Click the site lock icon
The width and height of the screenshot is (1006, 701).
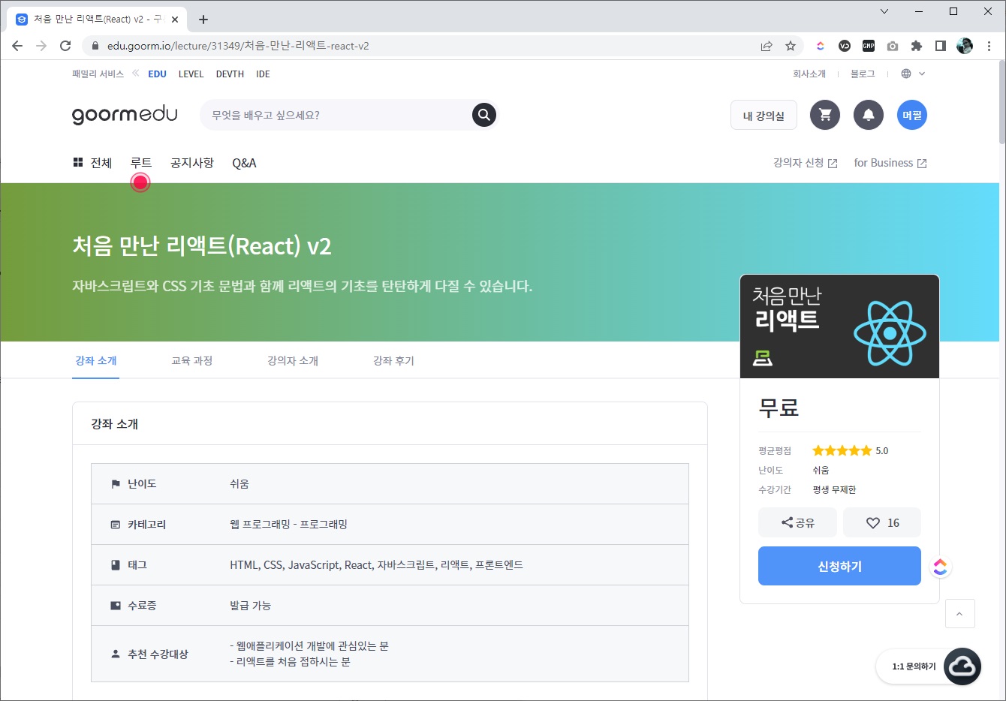point(95,46)
